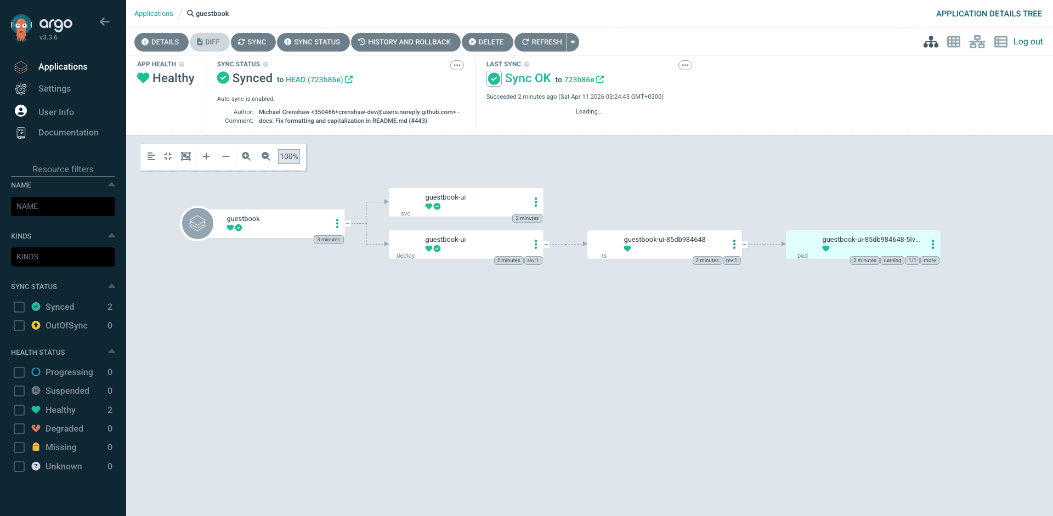Open HISTORY AND ROLLBACK for guestbook
Image resolution: width=1053 pixels, height=516 pixels.
tap(405, 42)
